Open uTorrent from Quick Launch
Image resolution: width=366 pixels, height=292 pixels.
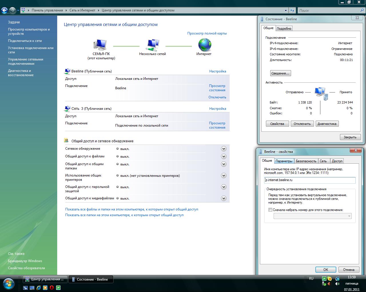[58, 288]
